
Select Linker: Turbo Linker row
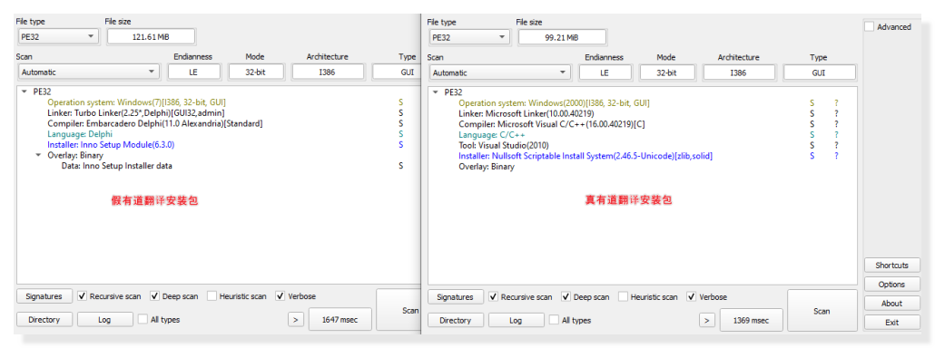[x=136, y=113]
